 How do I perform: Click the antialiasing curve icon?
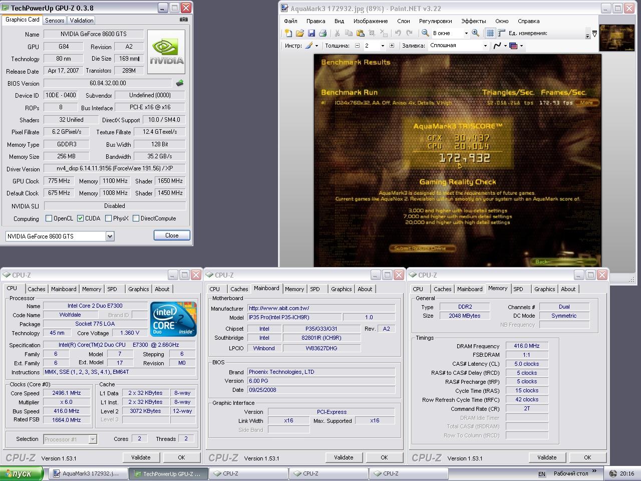tap(497, 46)
